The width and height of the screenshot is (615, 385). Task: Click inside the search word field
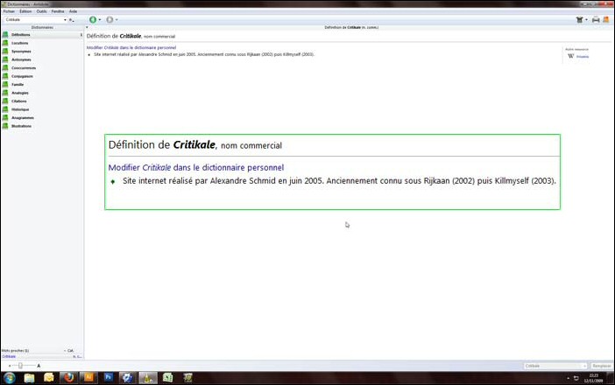[x=33, y=19]
